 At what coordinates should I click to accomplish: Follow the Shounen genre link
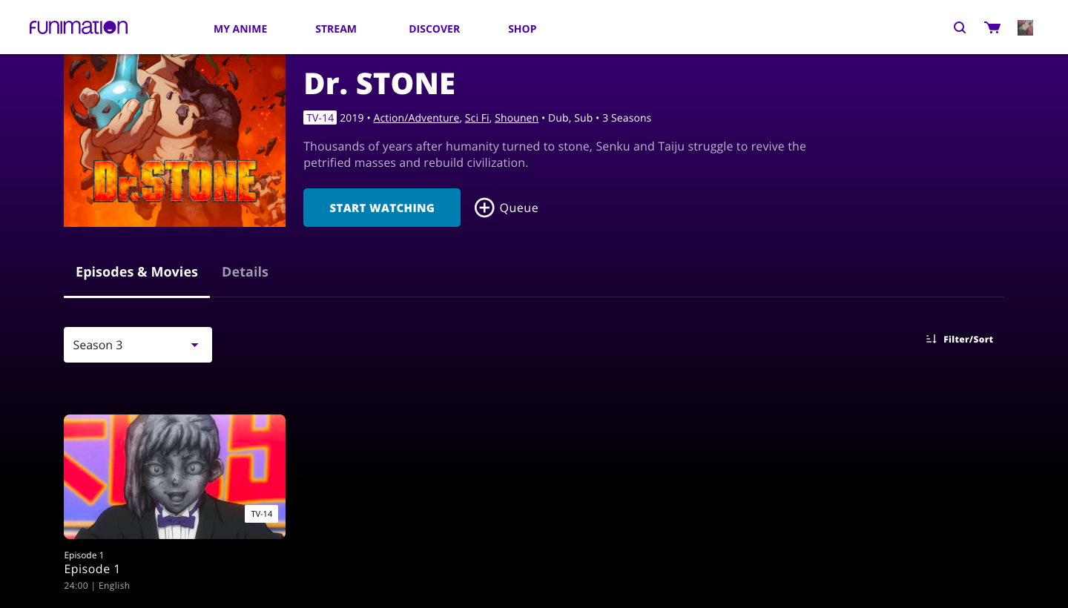click(516, 118)
